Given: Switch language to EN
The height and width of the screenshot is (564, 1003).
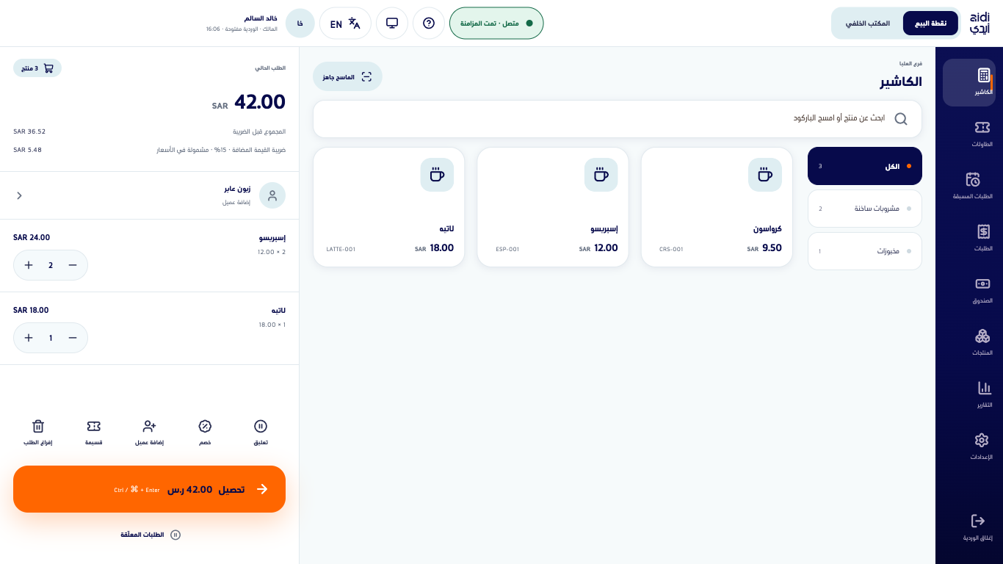Looking at the screenshot, I should pos(345,23).
